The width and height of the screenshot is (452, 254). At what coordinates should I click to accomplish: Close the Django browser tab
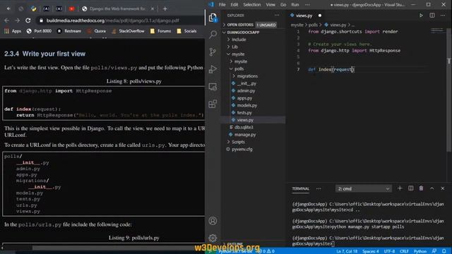pos(153,9)
